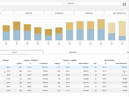This screenshot has height=97, width=129.
Task: Click the light gold segment of the Aug bar
Action: [91, 25]
